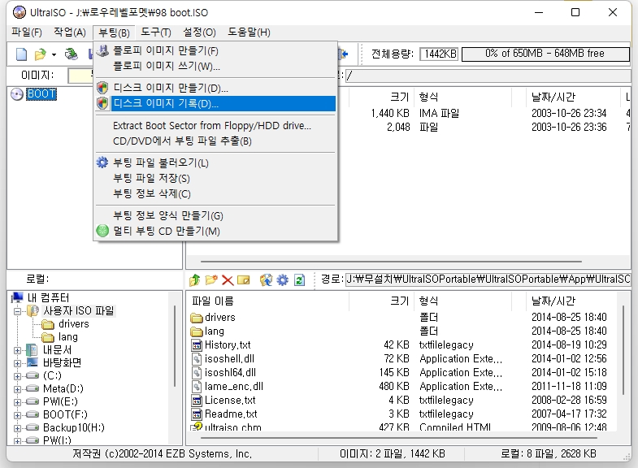Click the green disc icon beside 멀티 부팅 CD 만들기
Viewport: 638px width, 468px height.
coord(102,231)
